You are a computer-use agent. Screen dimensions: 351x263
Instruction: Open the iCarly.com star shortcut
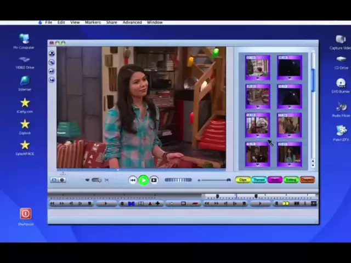(25, 103)
